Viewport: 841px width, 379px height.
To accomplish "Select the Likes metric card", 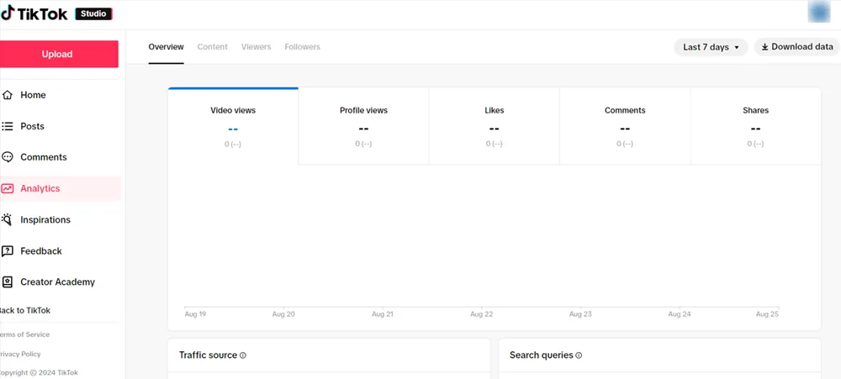I will coord(494,127).
